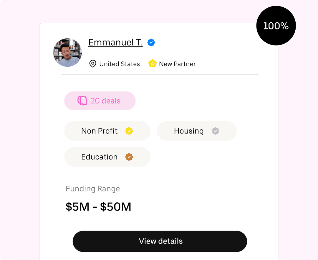
Task: Expand the Funding Range section
Action: click(x=93, y=189)
